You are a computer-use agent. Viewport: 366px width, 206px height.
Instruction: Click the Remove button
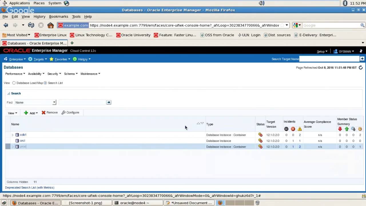click(50, 112)
